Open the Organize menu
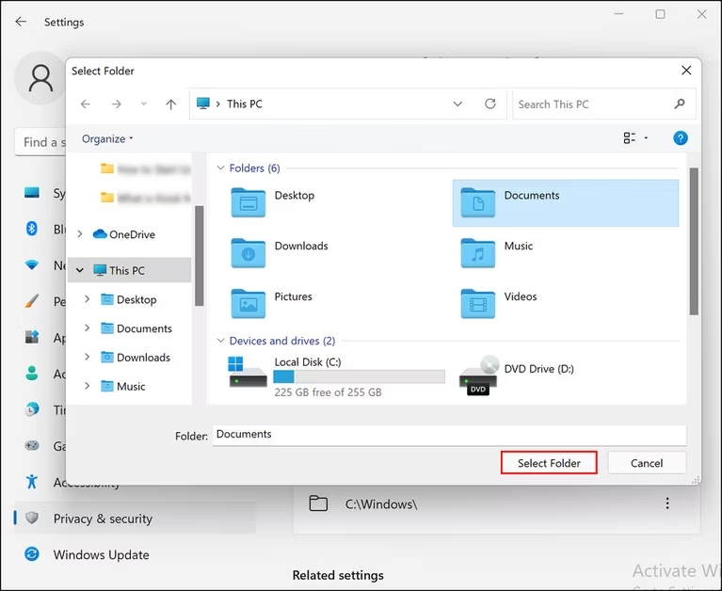The width and height of the screenshot is (722, 591). point(107,138)
